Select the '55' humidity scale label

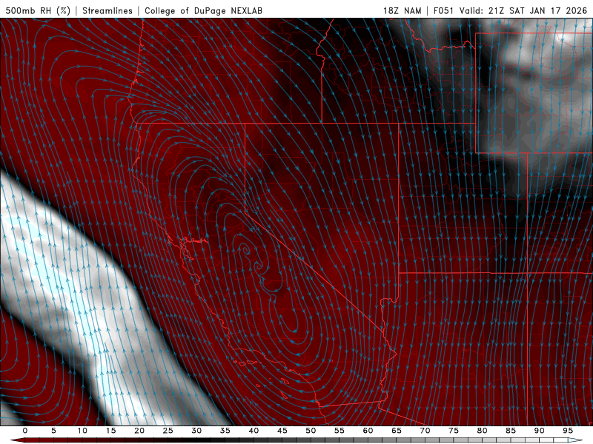pos(339,431)
